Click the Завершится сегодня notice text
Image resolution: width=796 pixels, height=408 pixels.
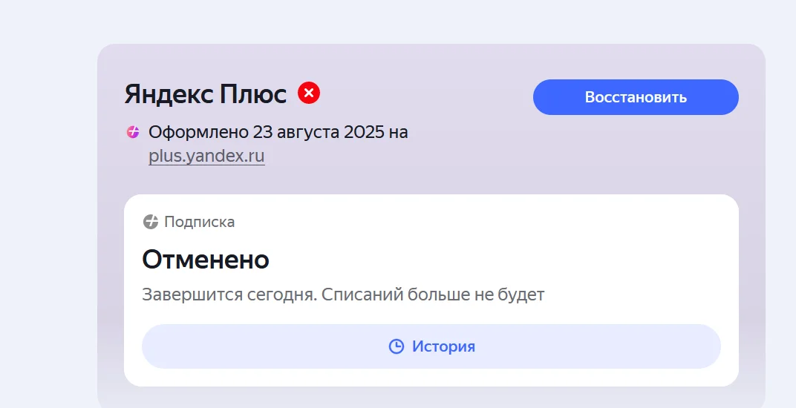pos(229,295)
